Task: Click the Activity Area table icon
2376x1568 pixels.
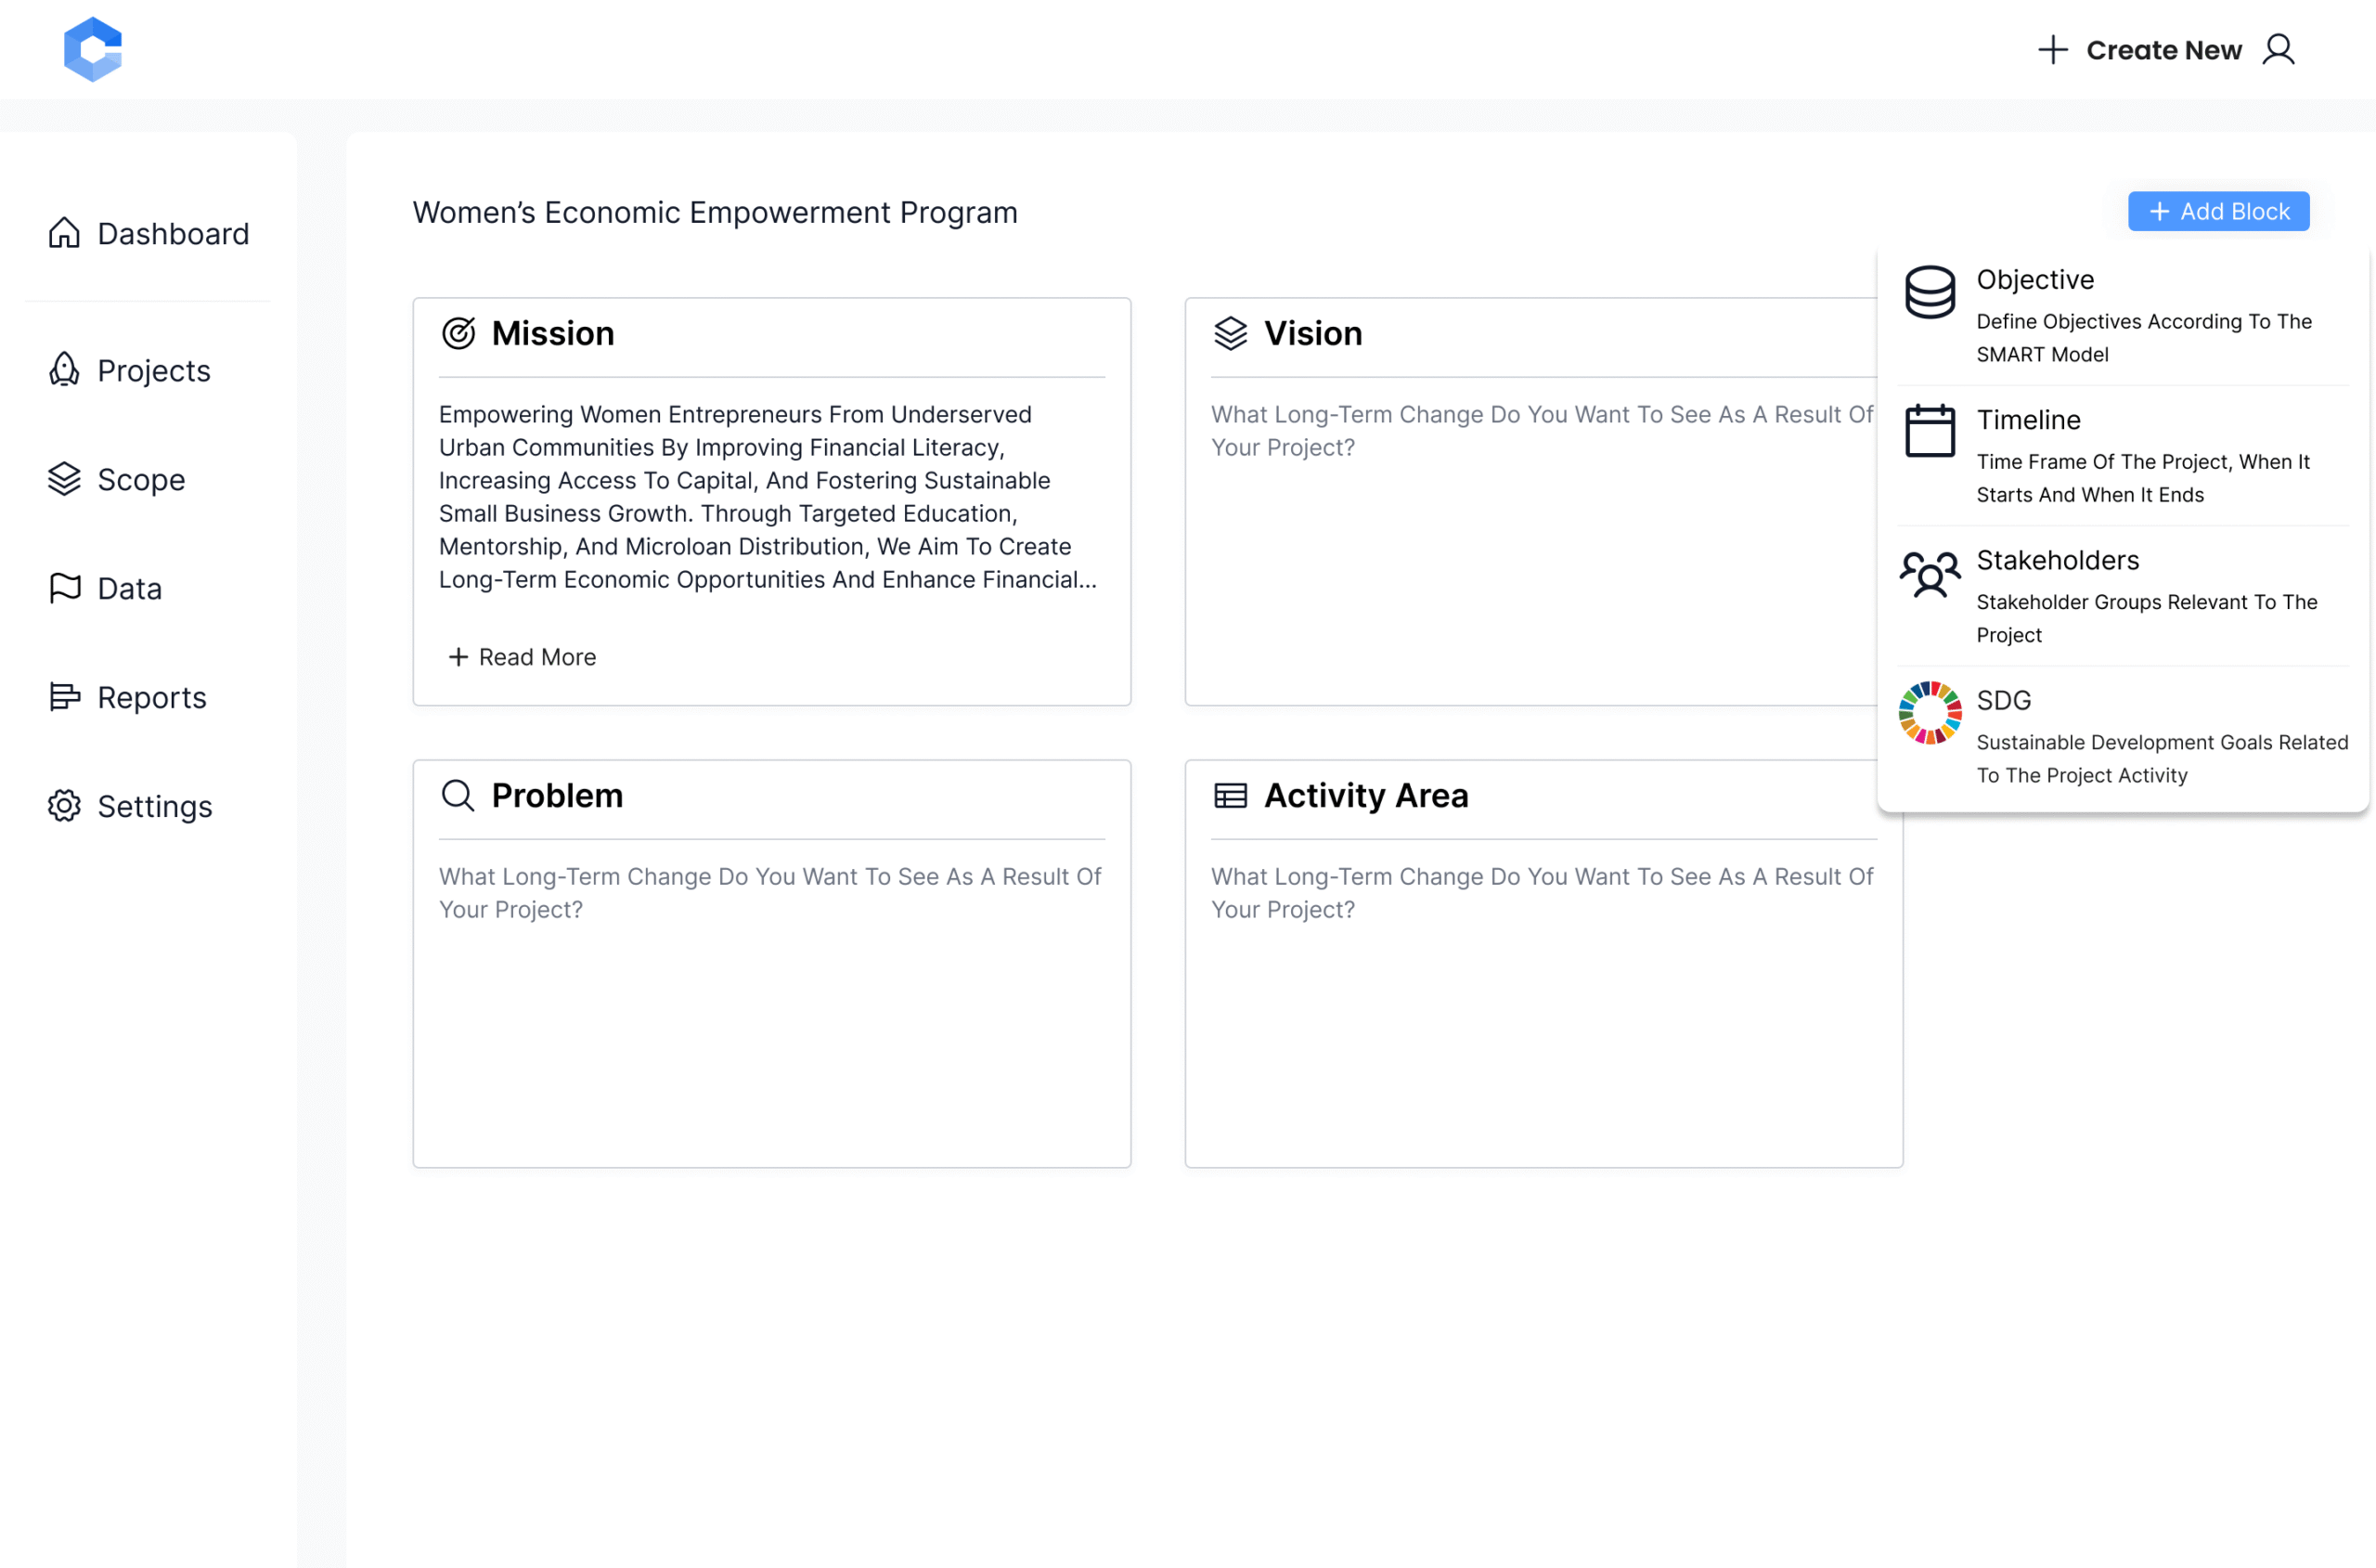Action: 1231,795
